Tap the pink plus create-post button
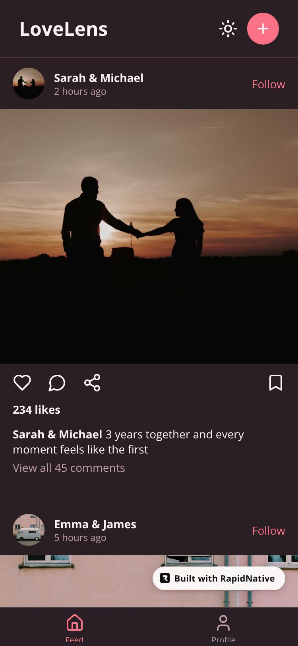The width and height of the screenshot is (298, 646). [263, 29]
